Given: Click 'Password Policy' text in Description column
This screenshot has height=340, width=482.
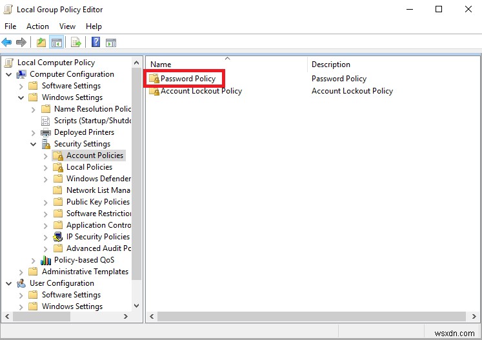Looking at the screenshot, I should pyautogui.click(x=339, y=79).
